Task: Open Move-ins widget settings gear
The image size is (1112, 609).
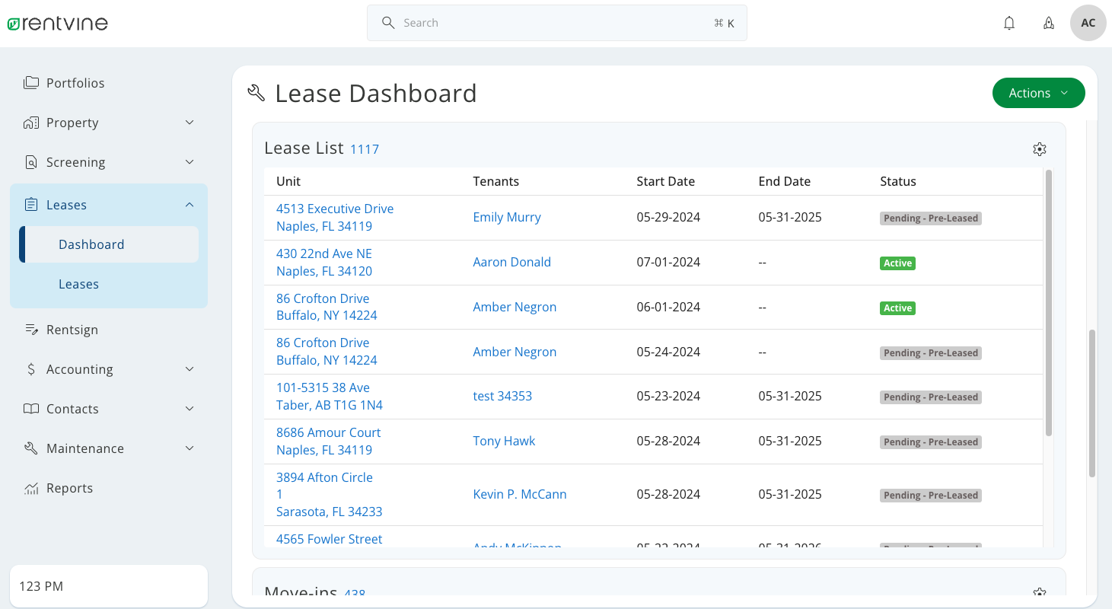Action: click(x=1040, y=591)
